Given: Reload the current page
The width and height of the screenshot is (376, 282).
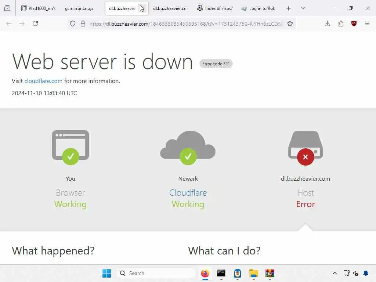Looking at the screenshot, I should [x=35, y=23].
